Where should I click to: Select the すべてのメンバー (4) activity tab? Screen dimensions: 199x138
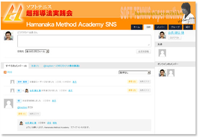pyautogui.click(x=16, y=66)
